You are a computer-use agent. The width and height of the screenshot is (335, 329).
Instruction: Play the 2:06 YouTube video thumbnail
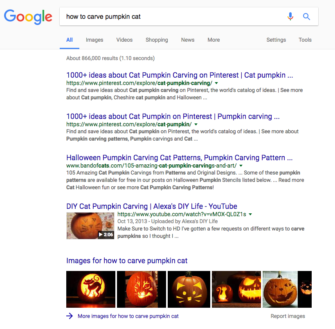tap(90, 226)
